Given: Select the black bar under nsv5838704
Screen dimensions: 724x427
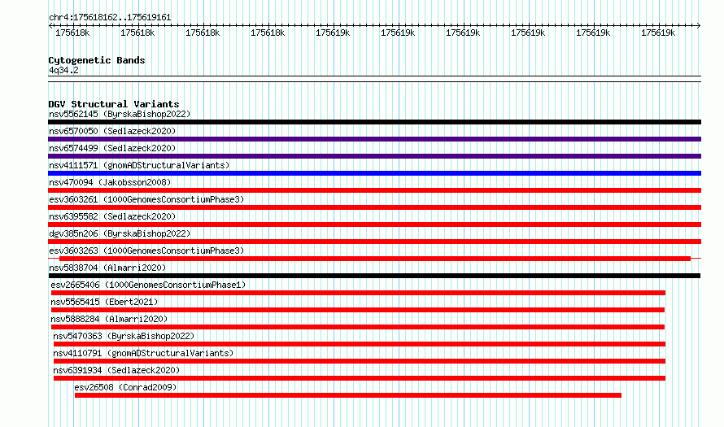Looking at the screenshot, I should 374,276.
